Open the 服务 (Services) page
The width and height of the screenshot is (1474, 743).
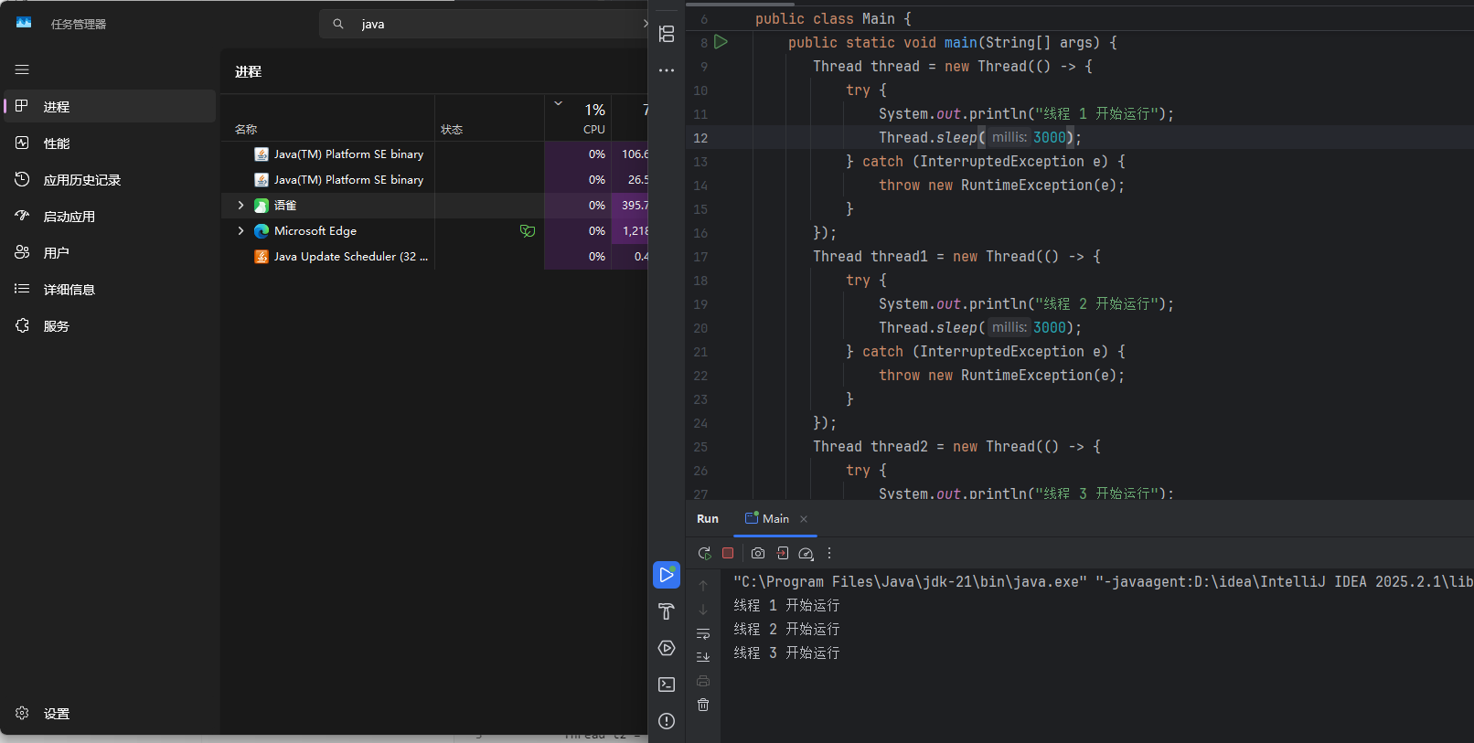click(x=110, y=325)
